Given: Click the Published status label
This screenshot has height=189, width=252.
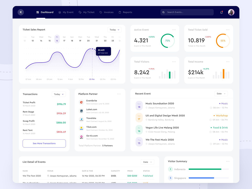Looking at the screenshot, I should [x=148, y=176].
